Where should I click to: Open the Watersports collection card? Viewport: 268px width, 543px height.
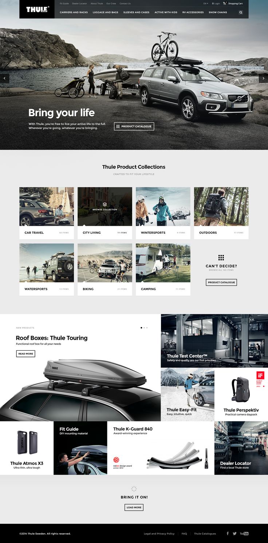pos(47,269)
